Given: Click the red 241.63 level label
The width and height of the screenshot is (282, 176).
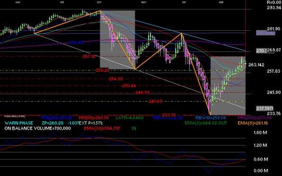Looking at the screenshot, I should pyautogui.click(x=155, y=101).
